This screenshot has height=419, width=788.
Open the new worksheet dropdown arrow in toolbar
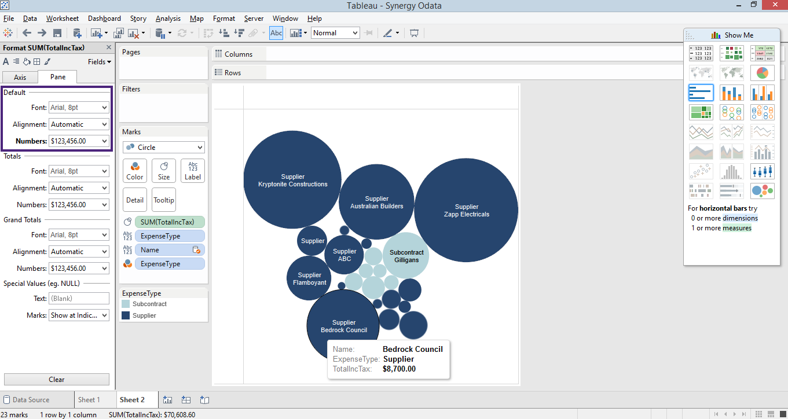pyautogui.click(x=107, y=33)
